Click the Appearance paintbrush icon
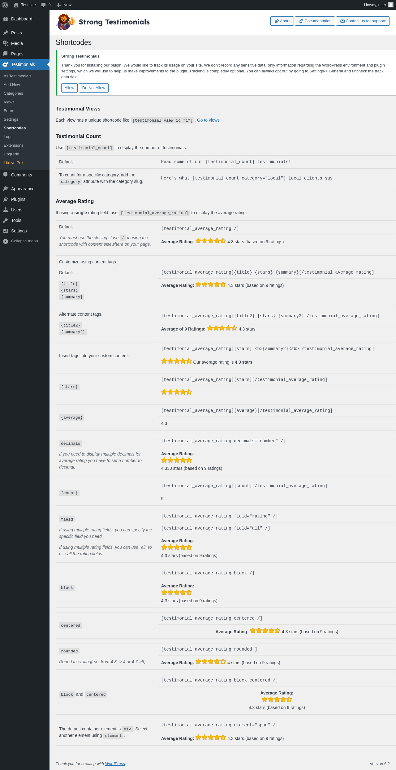This screenshot has width=396, height=770. [x=6, y=189]
